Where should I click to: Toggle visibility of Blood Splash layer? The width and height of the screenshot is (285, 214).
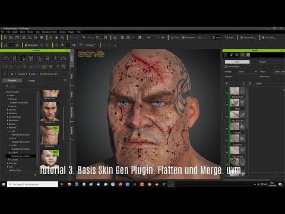[x=227, y=93]
